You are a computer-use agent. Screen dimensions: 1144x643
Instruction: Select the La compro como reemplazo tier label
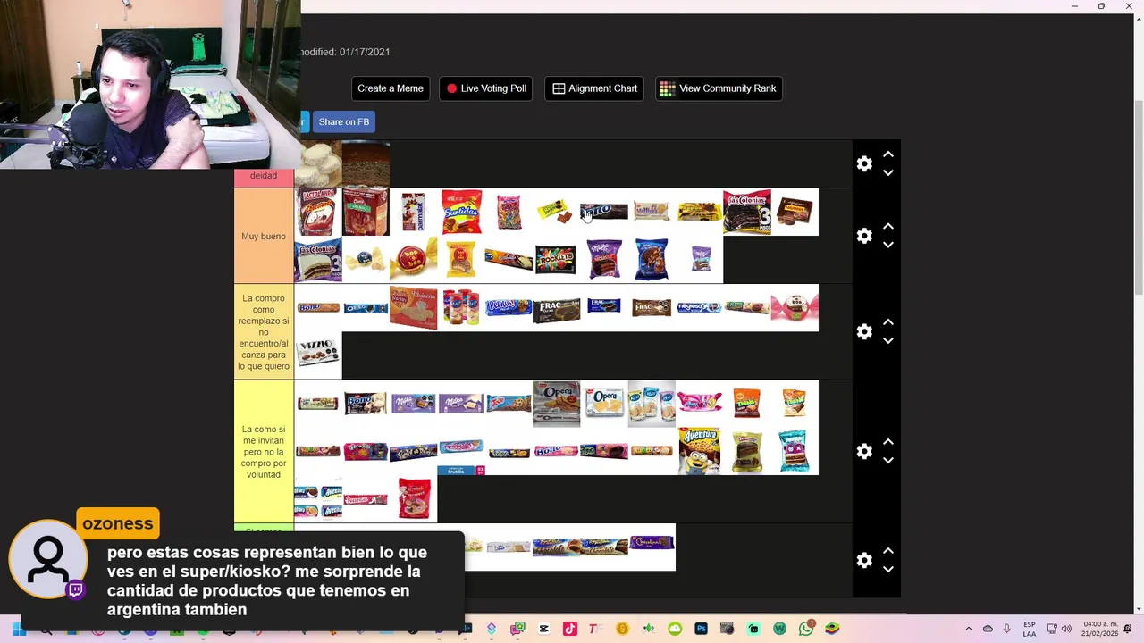click(264, 332)
